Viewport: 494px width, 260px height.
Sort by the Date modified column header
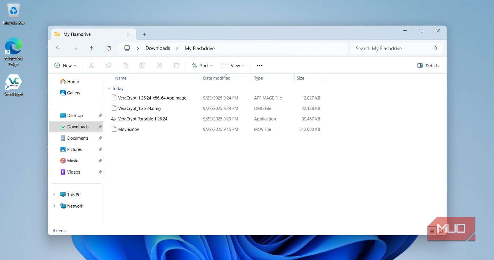tap(217, 78)
